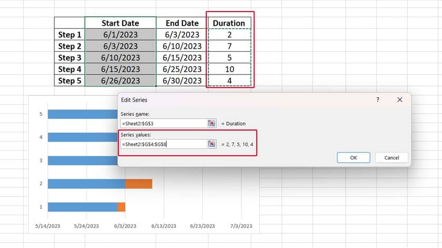Viewport: 442px width, 248px height.
Task: Select duration cell with value 5
Action: point(229,58)
